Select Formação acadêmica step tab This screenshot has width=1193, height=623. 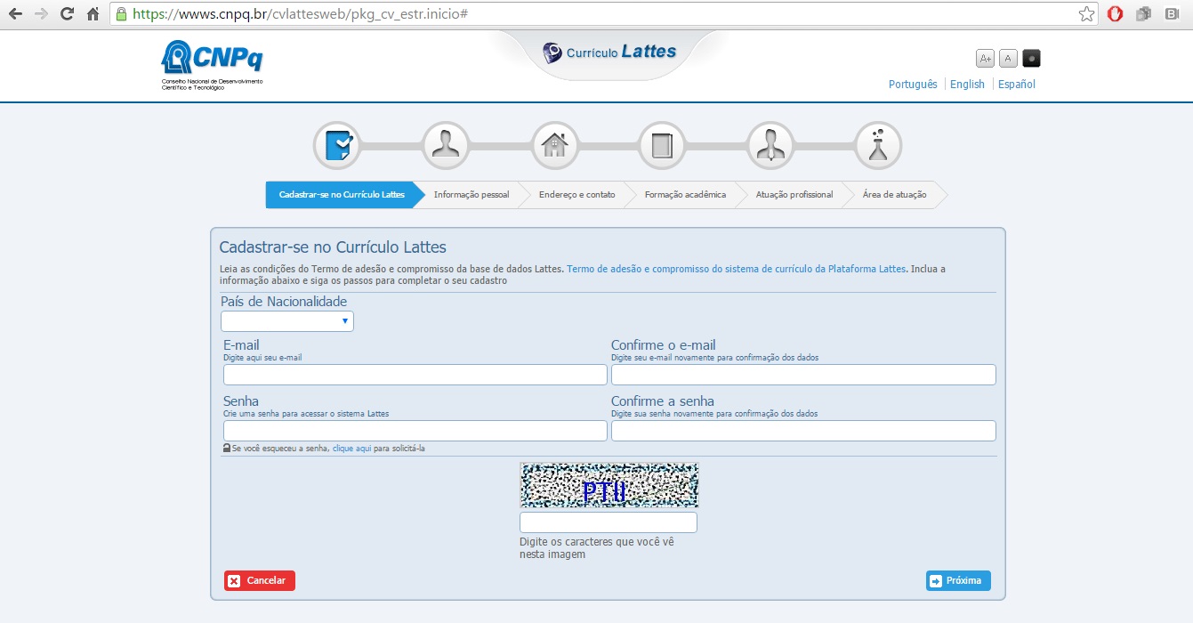(x=685, y=195)
